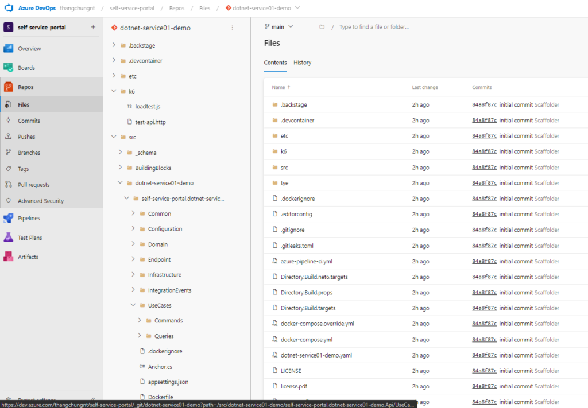
Task: Select Commits in the Repos menu
Action: click(29, 121)
